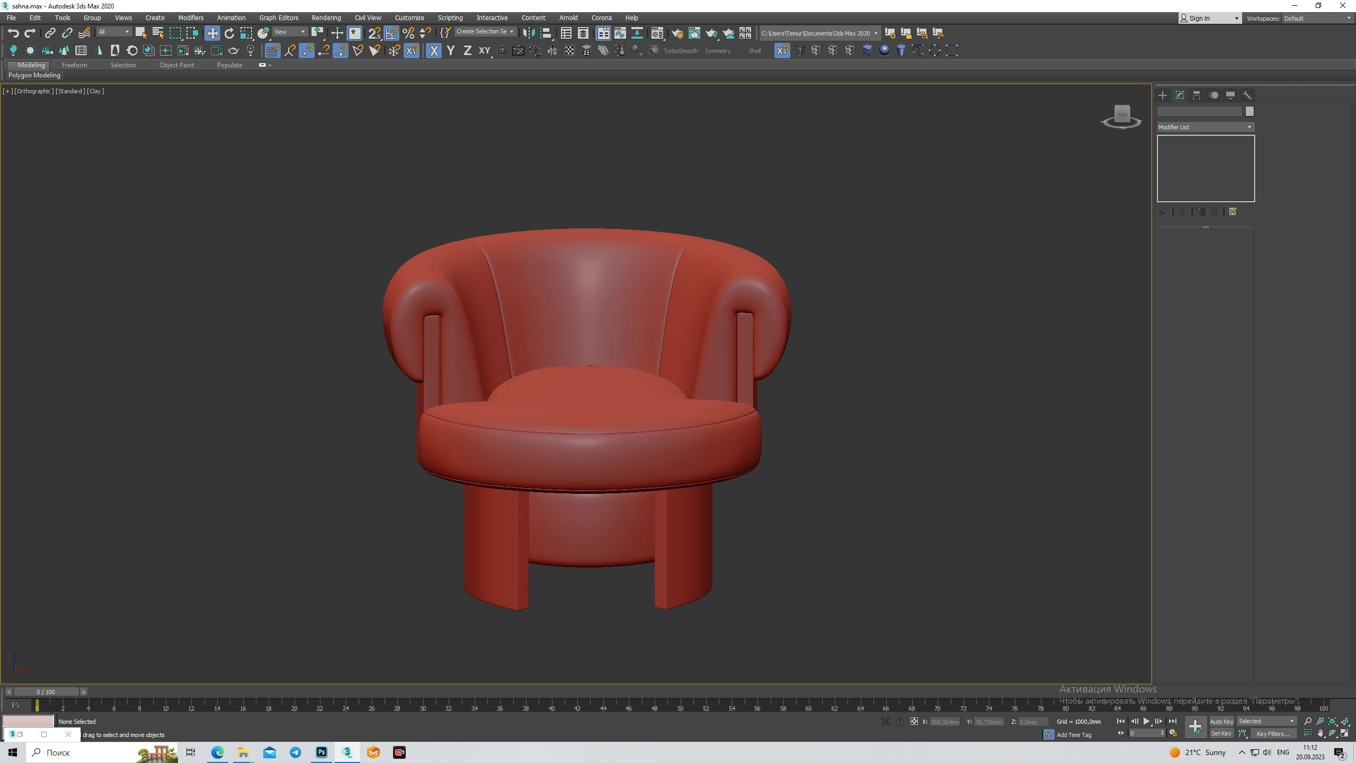Open the Utilities wrench panel tab
Image resolution: width=1356 pixels, height=763 pixels.
point(1247,95)
